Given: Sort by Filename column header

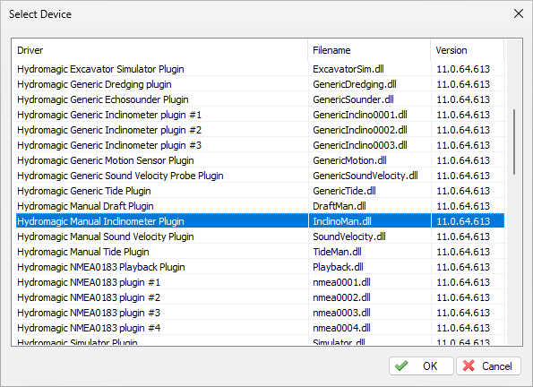Looking at the screenshot, I should (x=369, y=50).
